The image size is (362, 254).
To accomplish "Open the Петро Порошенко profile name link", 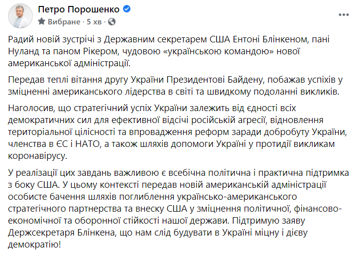I will pos(79,9).
